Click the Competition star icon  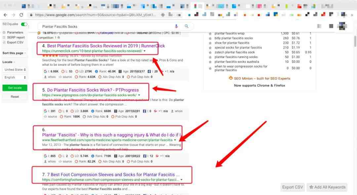coord(59,38)
